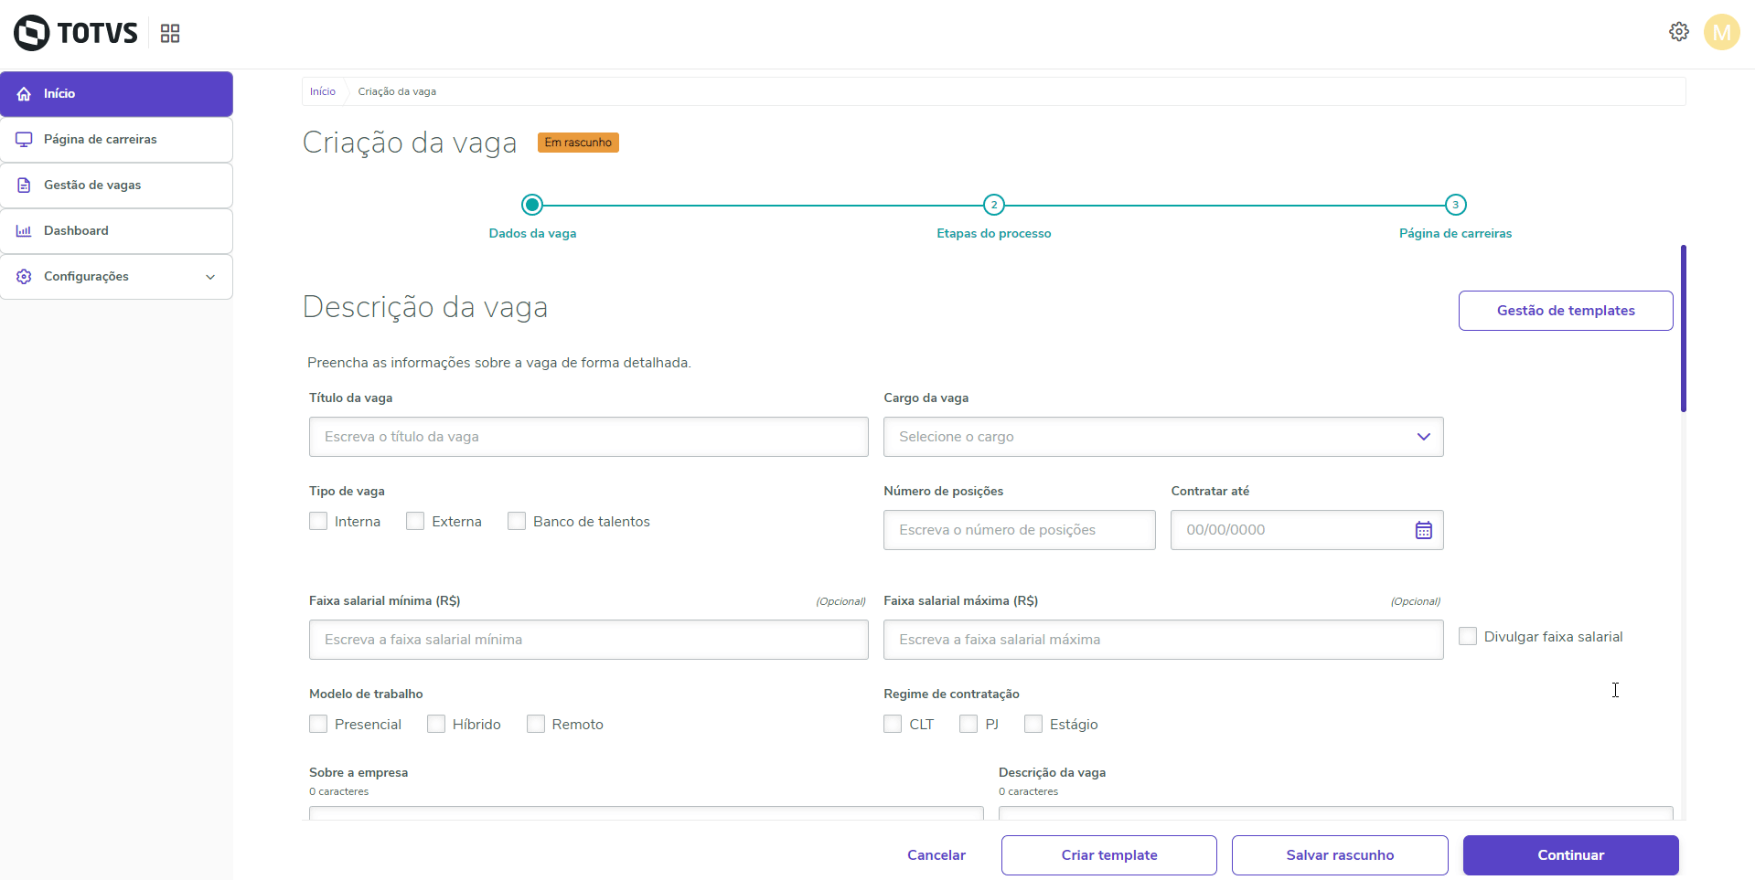Screen dimensions: 1755x880
Task: Open calendar picker in Contratar até
Action: (1423, 530)
